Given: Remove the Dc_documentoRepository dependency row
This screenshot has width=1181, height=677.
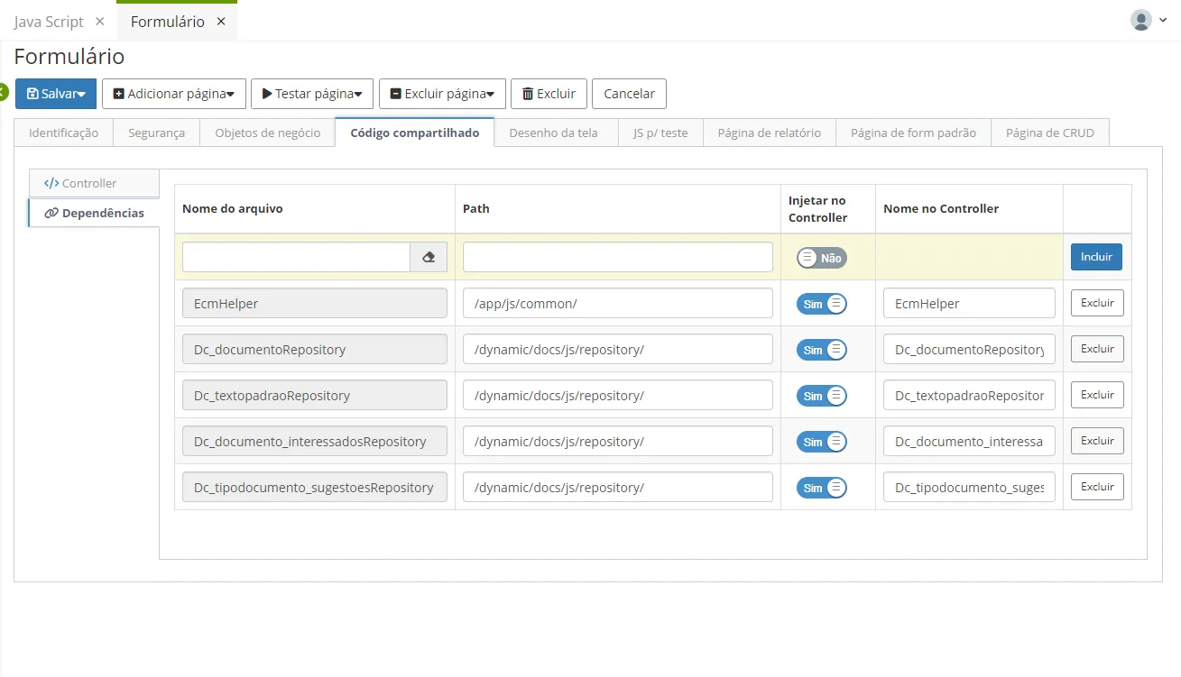Looking at the screenshot, I should [1097, 349].
